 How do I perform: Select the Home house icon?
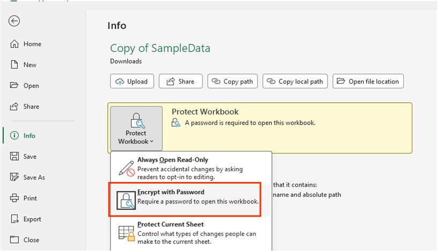[x=14, y=44]
